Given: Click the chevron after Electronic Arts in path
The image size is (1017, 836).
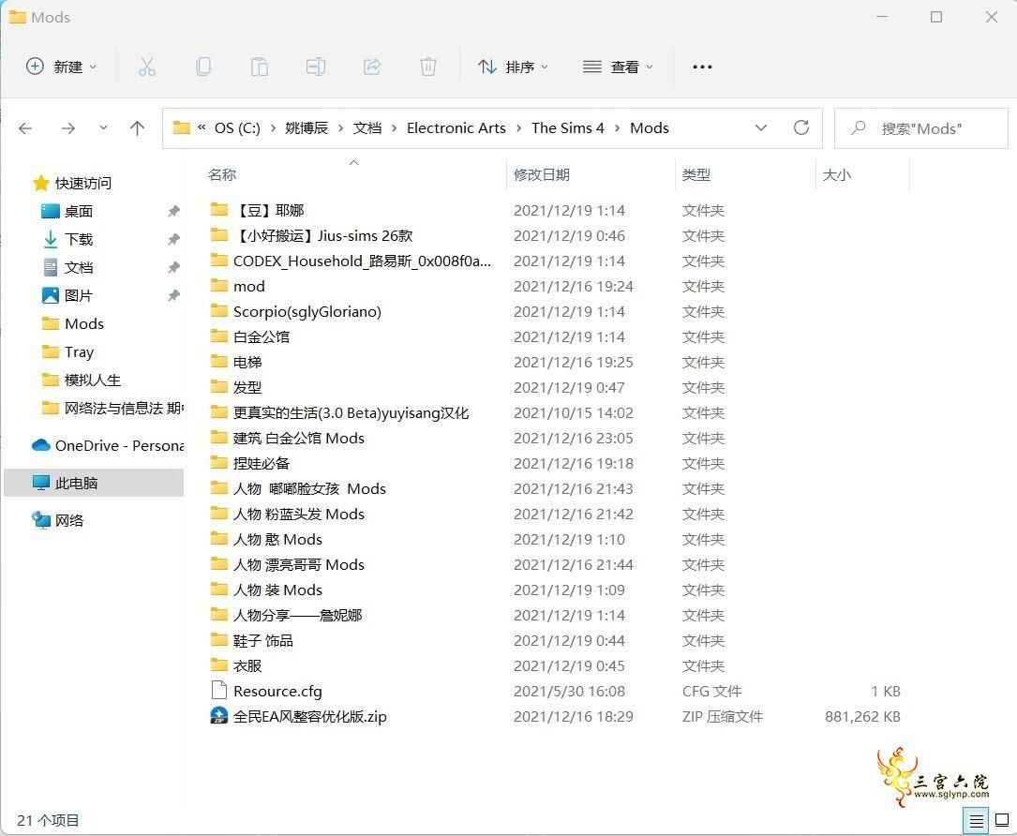Looking at the screenshot, I should click(519, 128).
